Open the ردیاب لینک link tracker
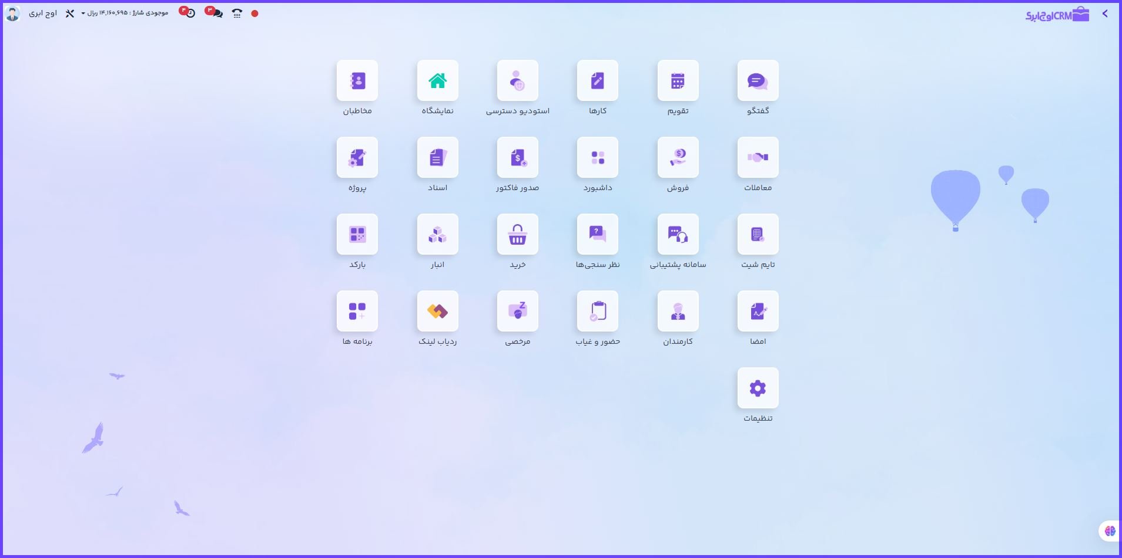Image resolution: width=1122 pixels, height=558 pixels. (437, 312)
